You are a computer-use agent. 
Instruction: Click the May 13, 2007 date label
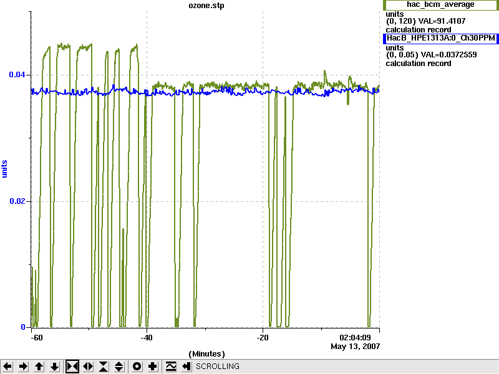[x=355, y=347]
